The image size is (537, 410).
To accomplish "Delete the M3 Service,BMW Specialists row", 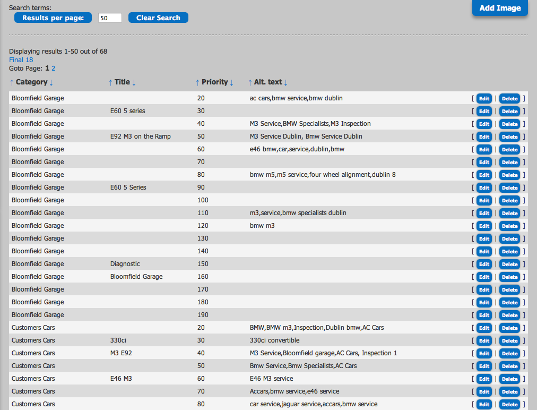I will tap(509, 124).
